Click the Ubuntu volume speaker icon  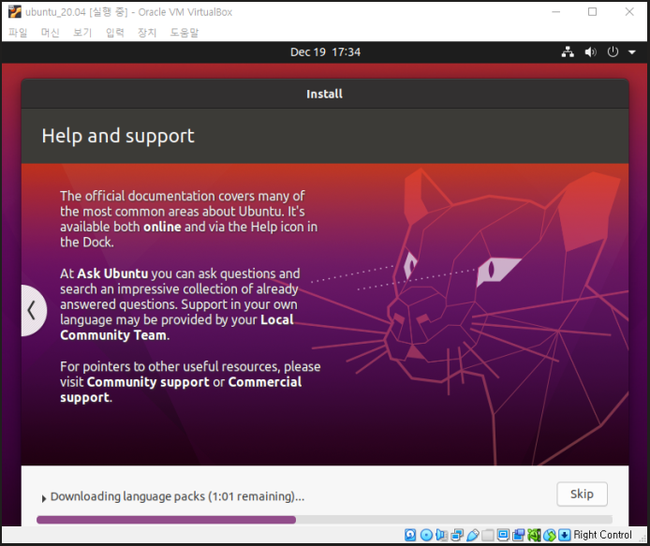click(x=590, y=52)
